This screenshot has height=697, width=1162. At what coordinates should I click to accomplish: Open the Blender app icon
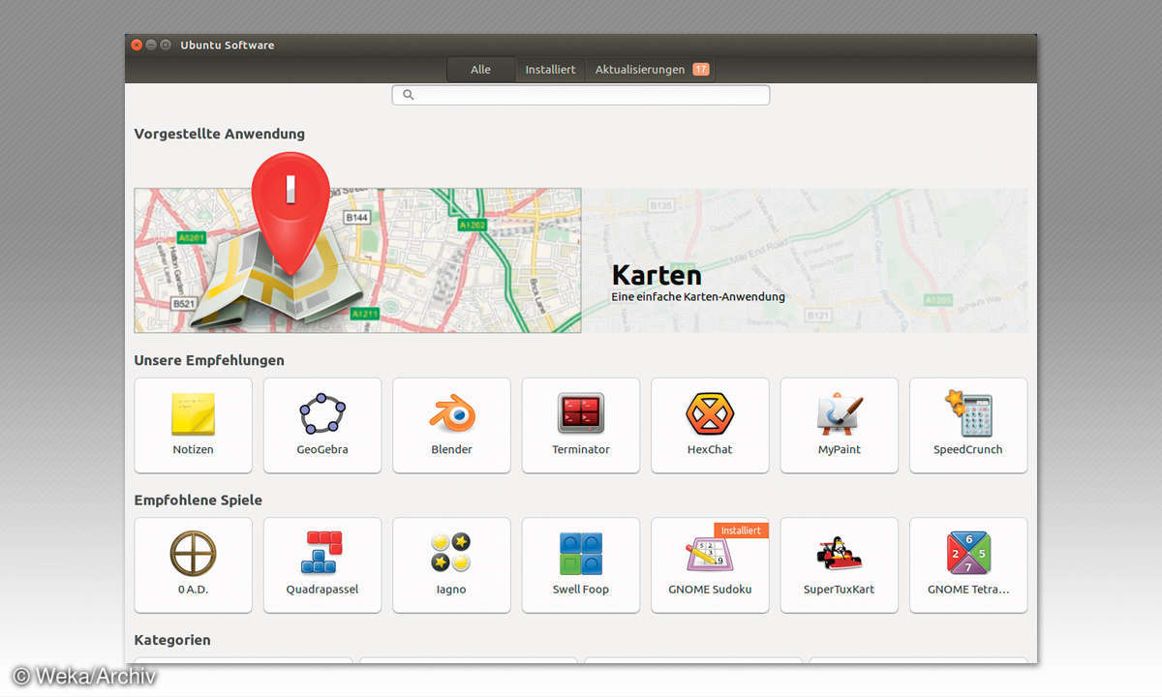coord(452,414)
